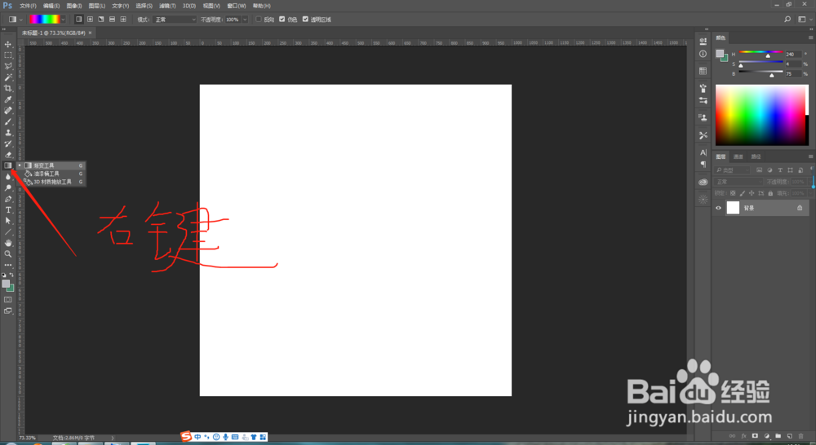Reset default foreground and background colors

(x=4, y=275)
